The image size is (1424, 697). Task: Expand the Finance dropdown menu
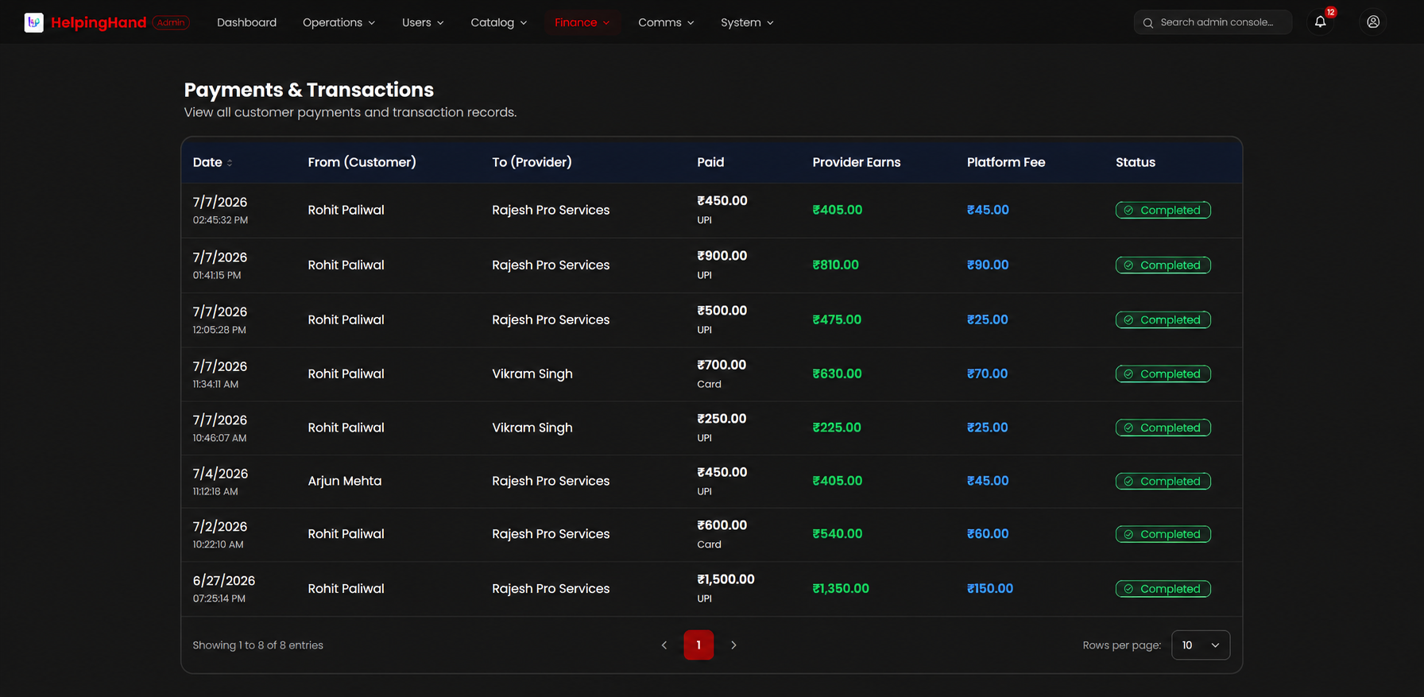coord(582,22)
